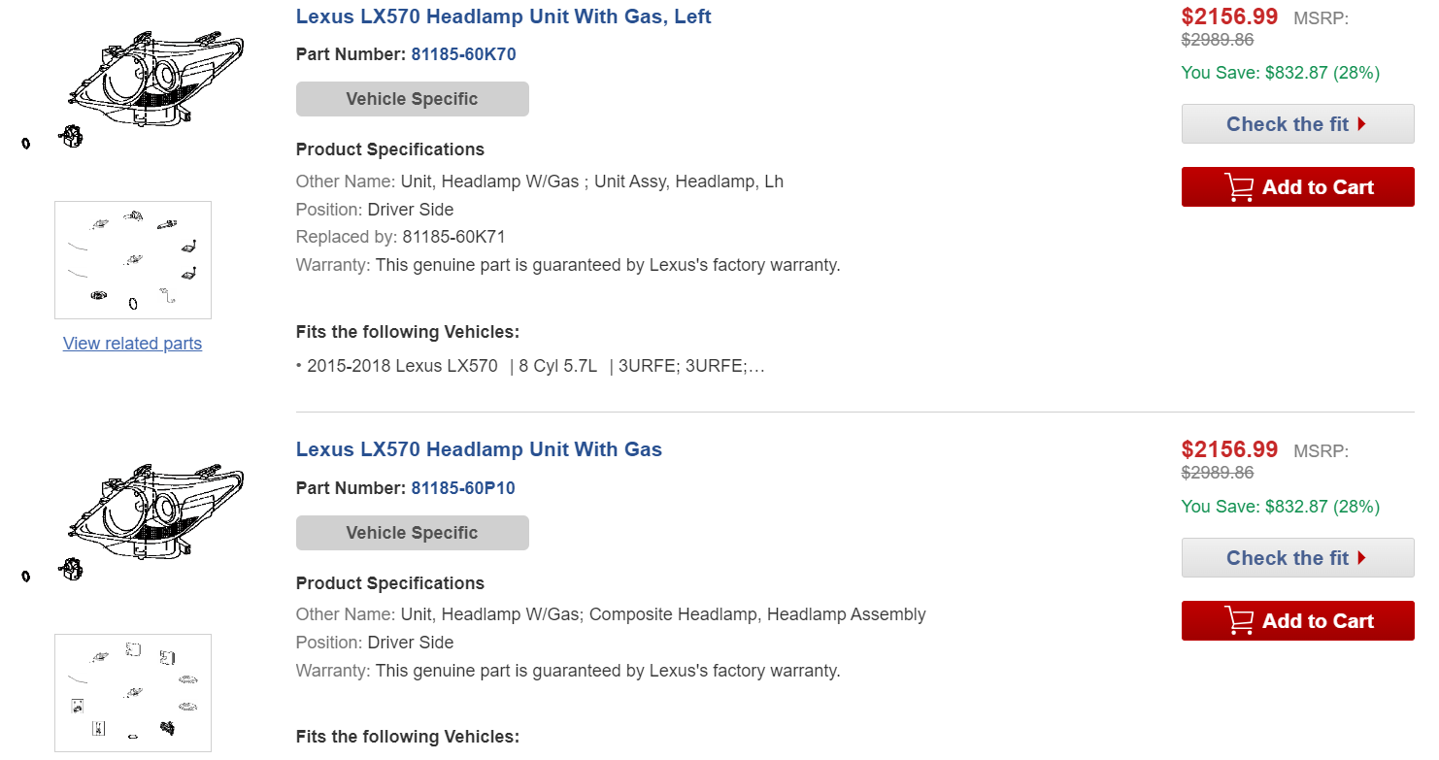Click the red arrow on the second Check the fit button

1362,558
